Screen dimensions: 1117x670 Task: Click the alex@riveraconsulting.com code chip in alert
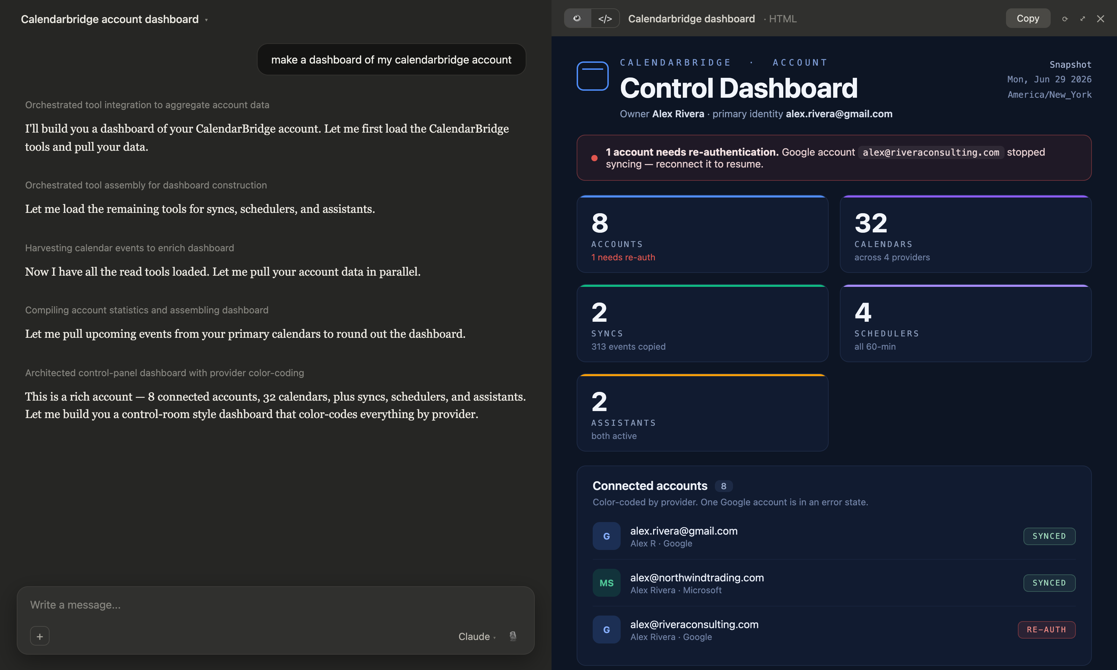pyautogui.click(x=931, y=152)
